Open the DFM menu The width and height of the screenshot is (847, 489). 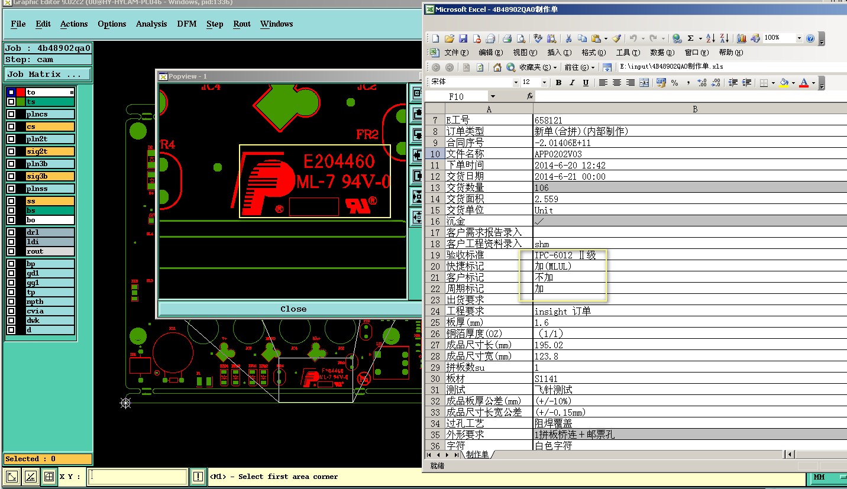[187, 24]
